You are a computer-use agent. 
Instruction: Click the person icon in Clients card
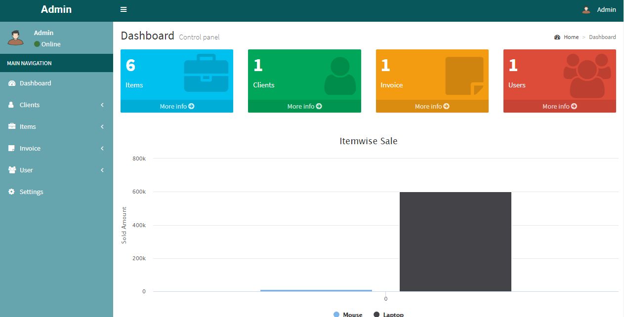(x=340, y=76)
